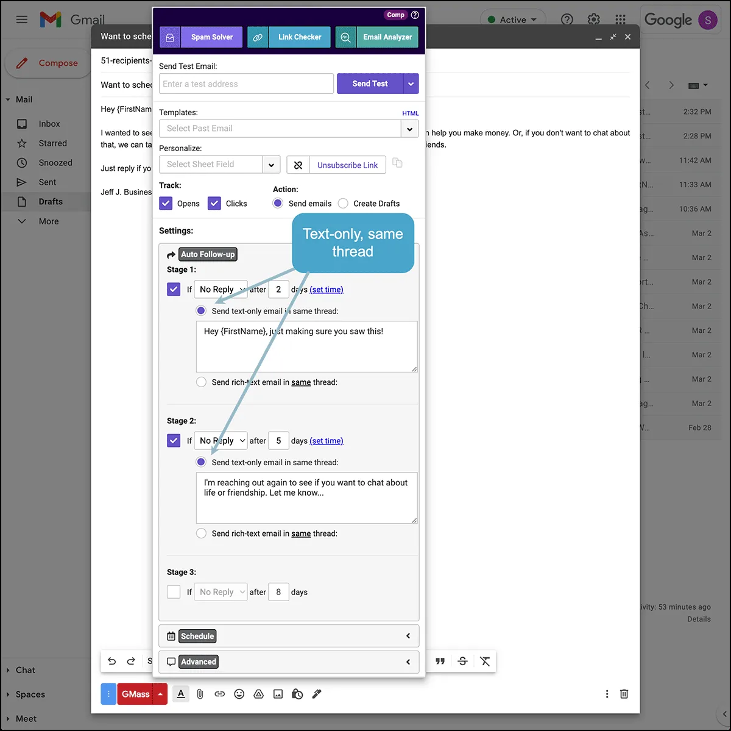Insert files using Drive icon

pos(258,694)
